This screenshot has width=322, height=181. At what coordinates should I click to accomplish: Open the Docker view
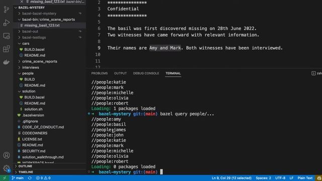coord(7,62)
